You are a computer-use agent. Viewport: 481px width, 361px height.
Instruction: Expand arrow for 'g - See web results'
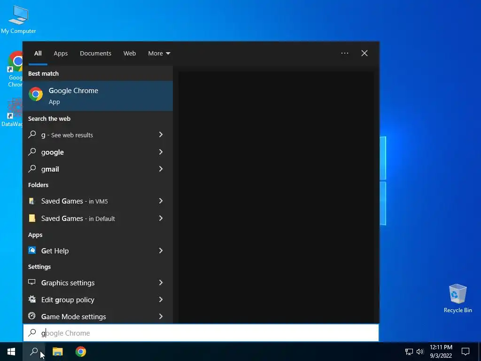(161, 134)
